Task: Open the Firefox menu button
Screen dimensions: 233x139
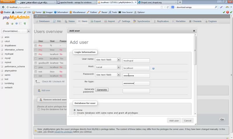Action: pos(8,1)
